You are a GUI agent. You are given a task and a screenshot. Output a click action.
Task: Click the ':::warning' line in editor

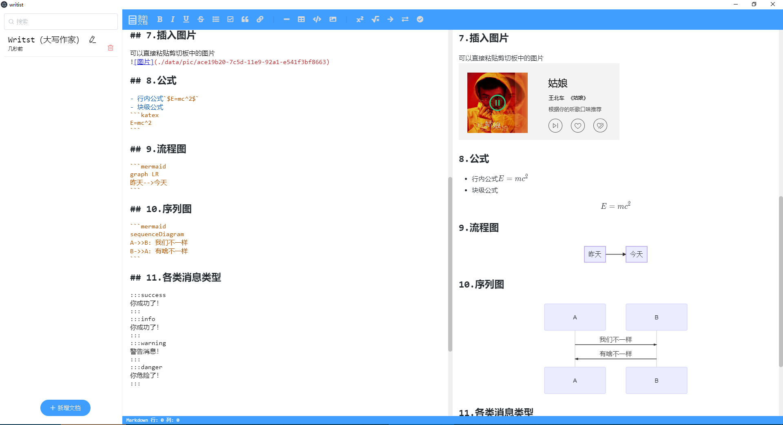[148, 343]
